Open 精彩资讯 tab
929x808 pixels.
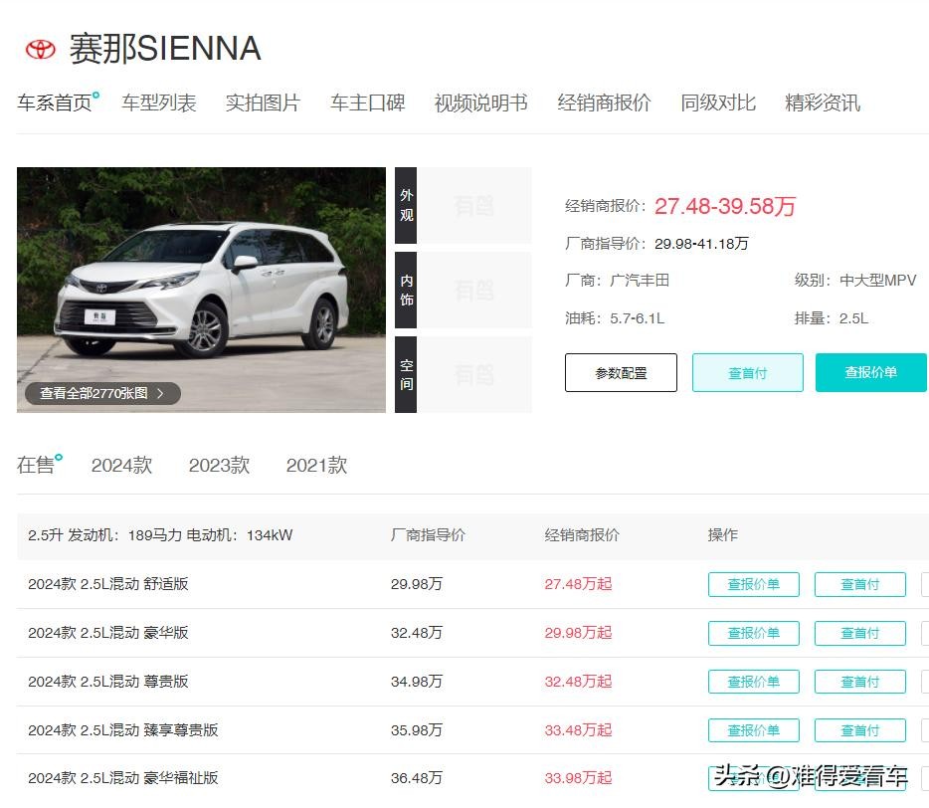[823, 102]
